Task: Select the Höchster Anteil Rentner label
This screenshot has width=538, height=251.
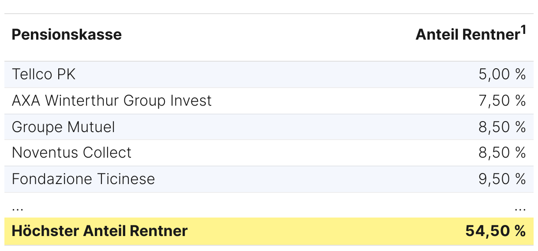Action: click(x=100, y=231)
